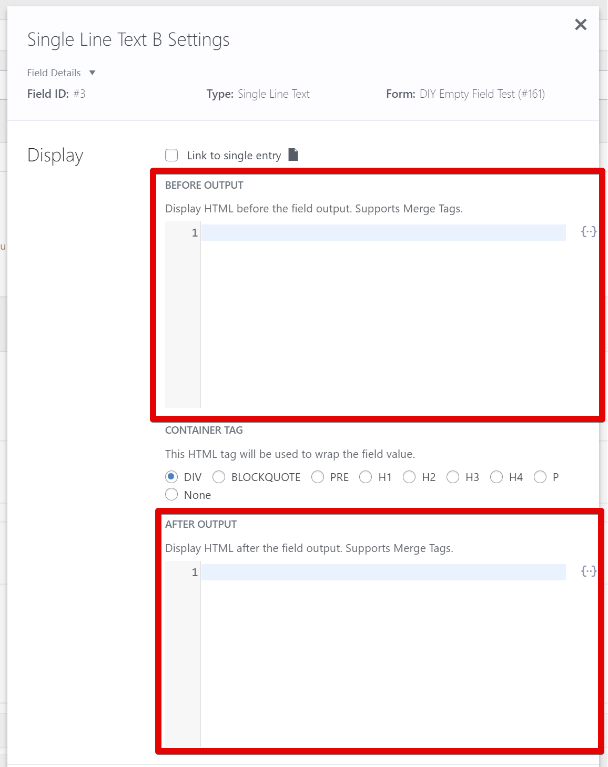Choose H1 as the container tag
This screenshot has height=767, width=608.
[x=366, y=477]
